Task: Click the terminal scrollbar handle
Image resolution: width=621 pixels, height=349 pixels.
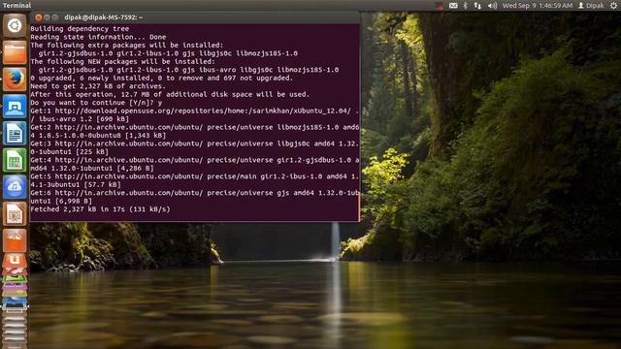Action: 359,207
